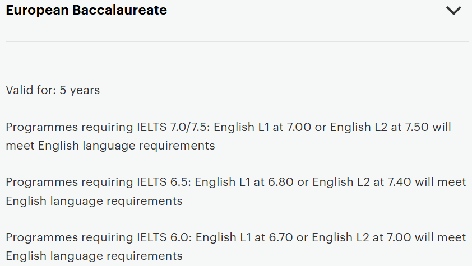472x266 pixels.
Task: Click 'English L1 at 7.00' text
Action: click(x=256, y=127)
